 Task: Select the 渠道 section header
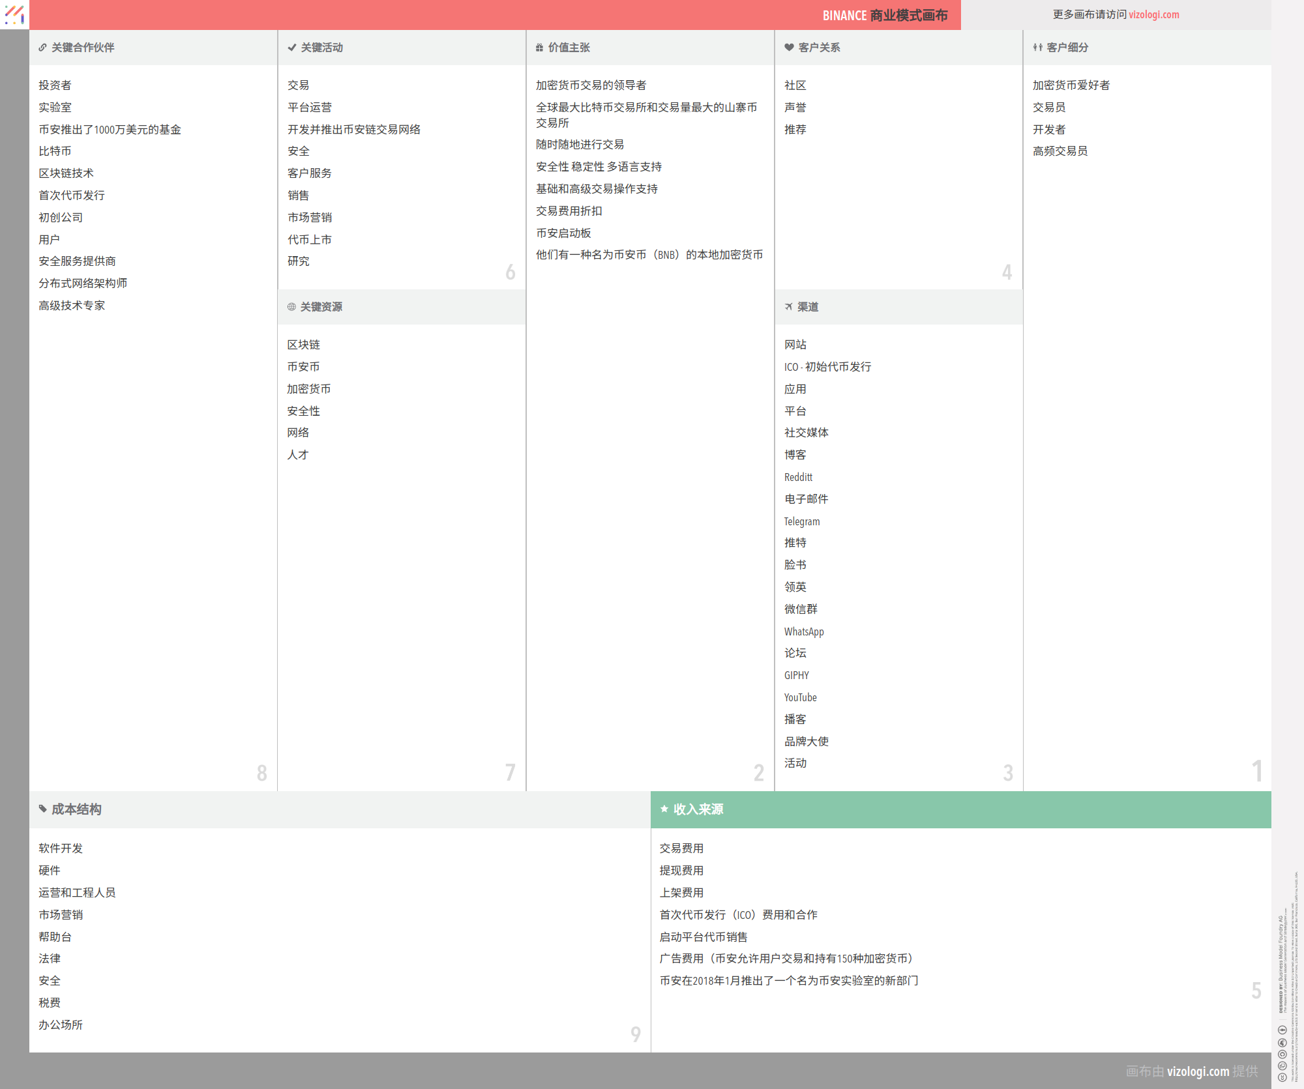click(808, 307)
